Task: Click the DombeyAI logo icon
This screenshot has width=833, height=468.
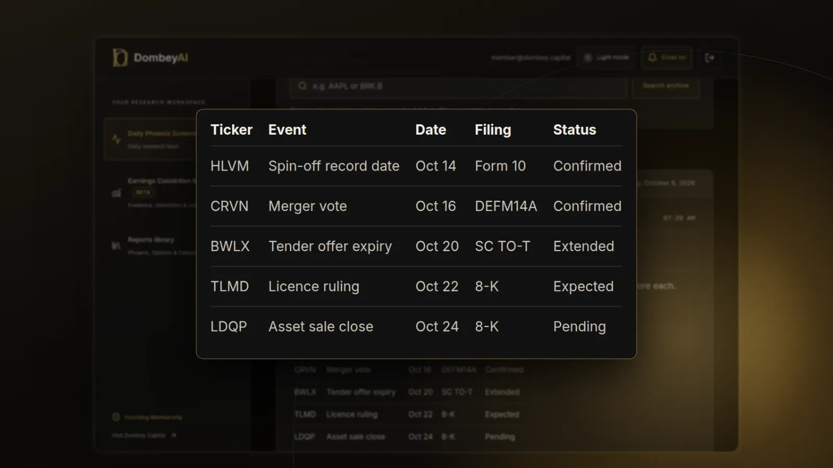Action: pyautogui.click(x=120, y=58)
